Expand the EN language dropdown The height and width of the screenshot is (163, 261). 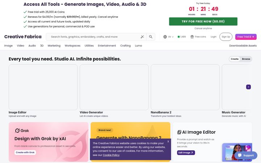171,37
